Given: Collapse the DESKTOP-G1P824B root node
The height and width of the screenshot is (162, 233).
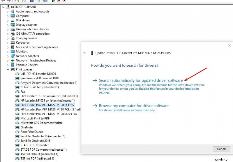Looking at the screenshot, I should click(x=3, y=7).
